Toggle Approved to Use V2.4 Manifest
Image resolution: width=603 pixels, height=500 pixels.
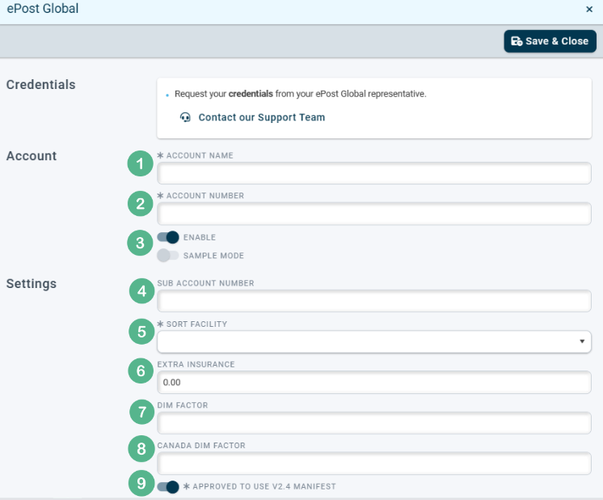[168, 487]
